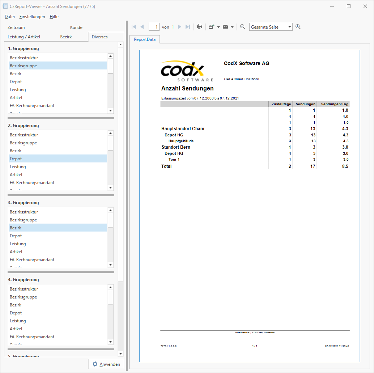Select the ReportData tab
This screenshot has width=374, height=373.
click(x=145, y=39)
